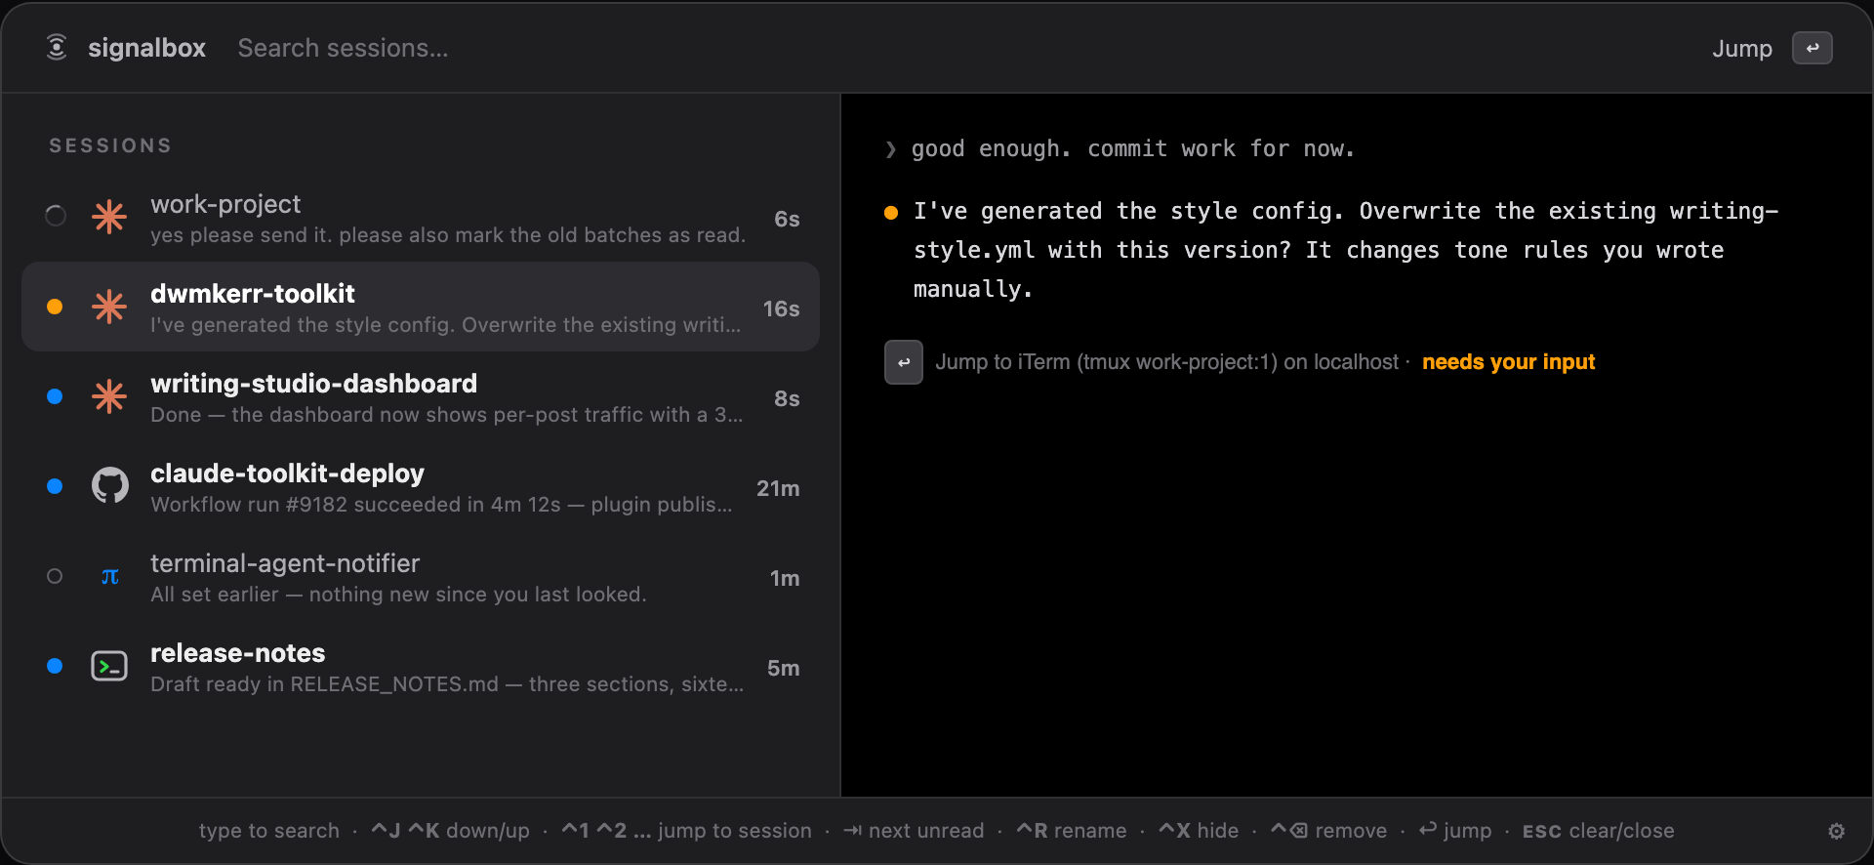
Task: Open the writing-studio-dashboard session name
Action: point(313,384)
